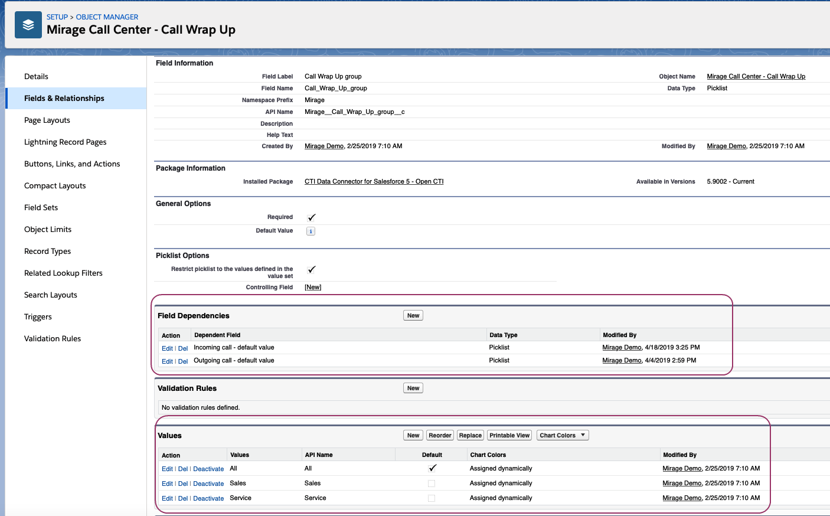Deactivate the All picklist value

[x=208, y=469]
